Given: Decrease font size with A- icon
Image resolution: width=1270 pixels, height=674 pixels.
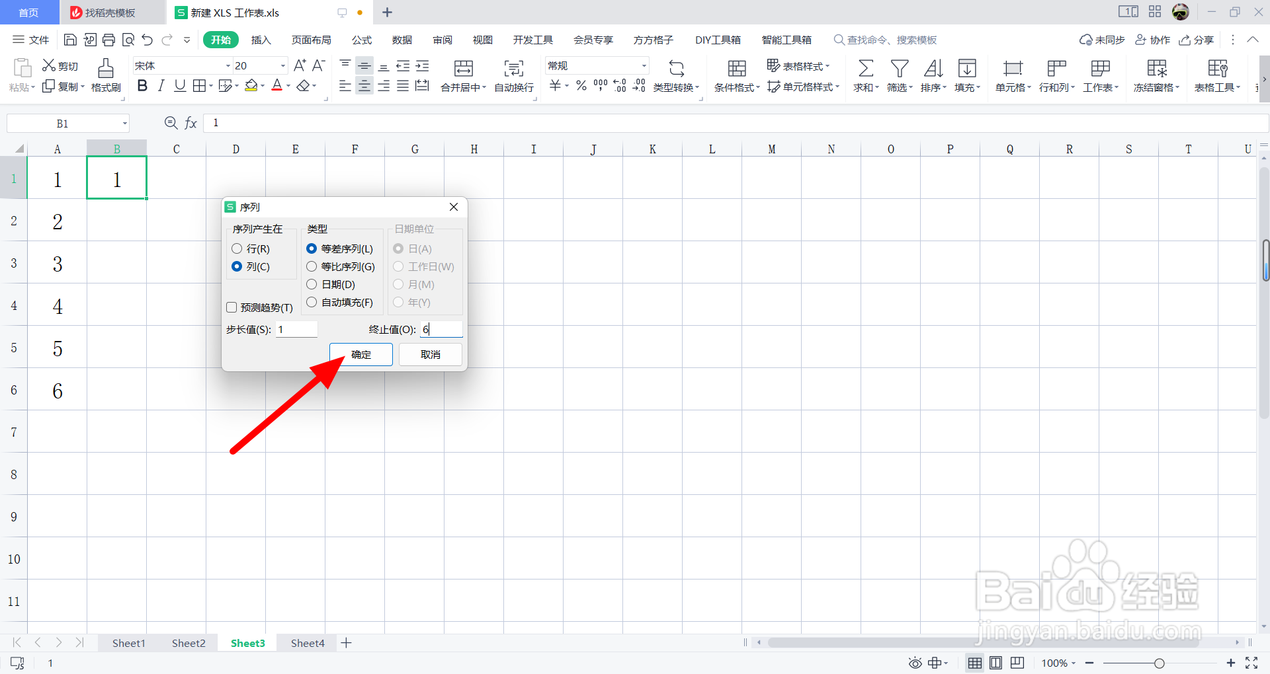Looking at the screenshot, I should (x=319, y=65).
